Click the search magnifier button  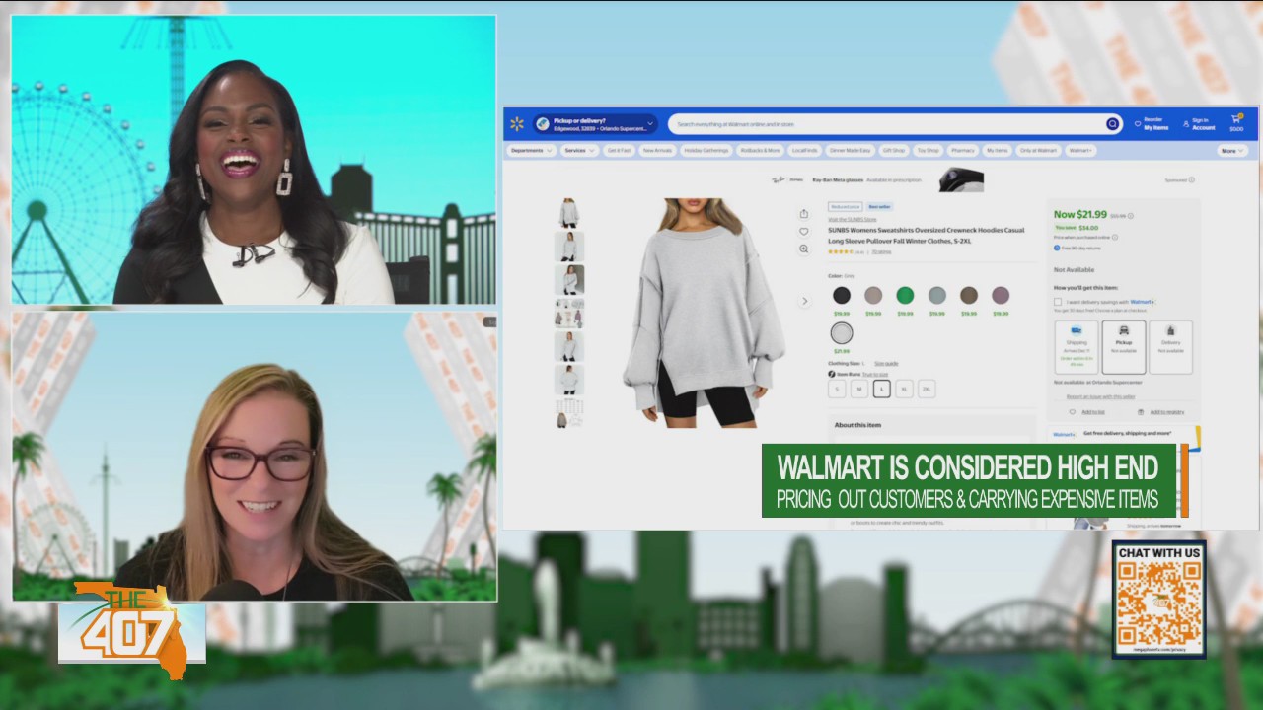click(1112, 124)
